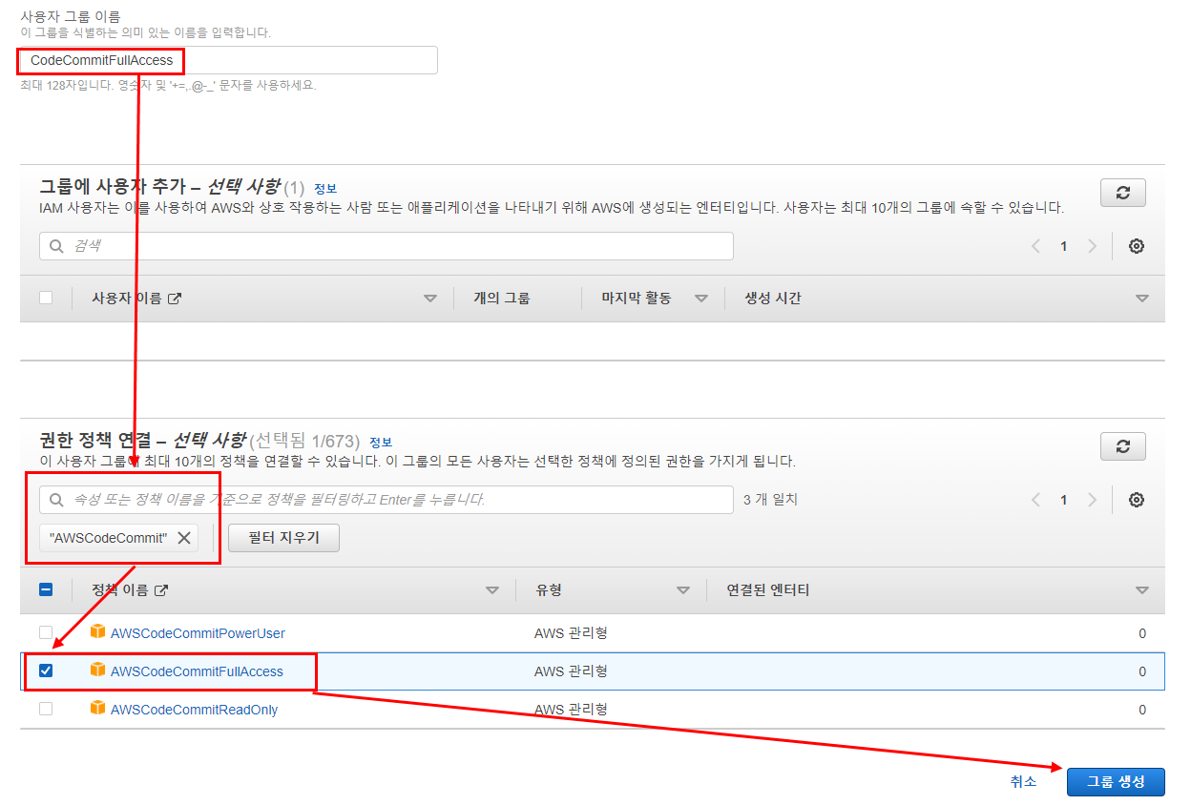Check the AWSCodeCommitReadOnly checkbox

46,709
